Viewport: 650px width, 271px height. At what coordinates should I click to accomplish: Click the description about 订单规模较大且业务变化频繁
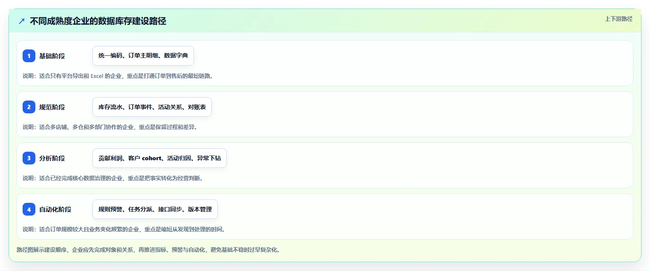pyautogui.click(x=124, y=229)
